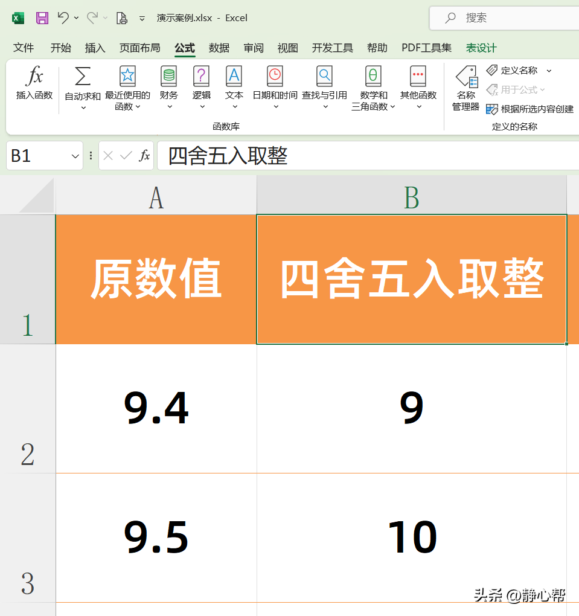Select row 1 header

coord(28,280)
